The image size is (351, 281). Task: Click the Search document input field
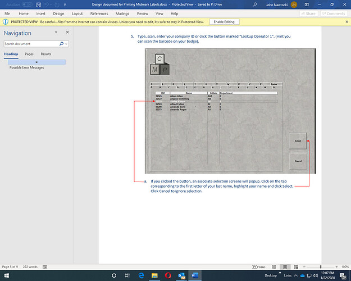[x=31, y=43]
